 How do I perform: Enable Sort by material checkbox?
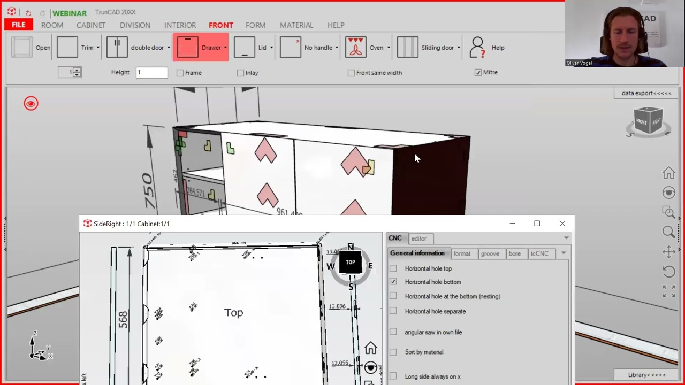[393, 352]
